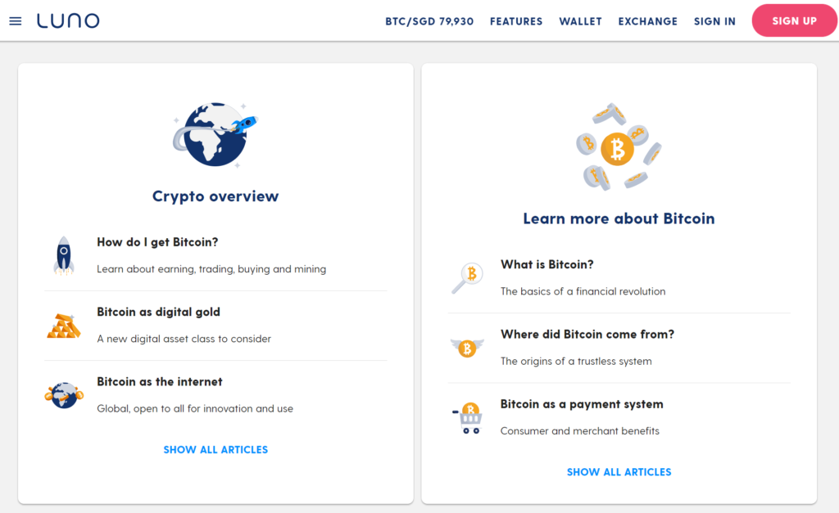Click the Luno logo
Image resolution: width=839 pixels, height=513 pixels.
click(68, 20)
